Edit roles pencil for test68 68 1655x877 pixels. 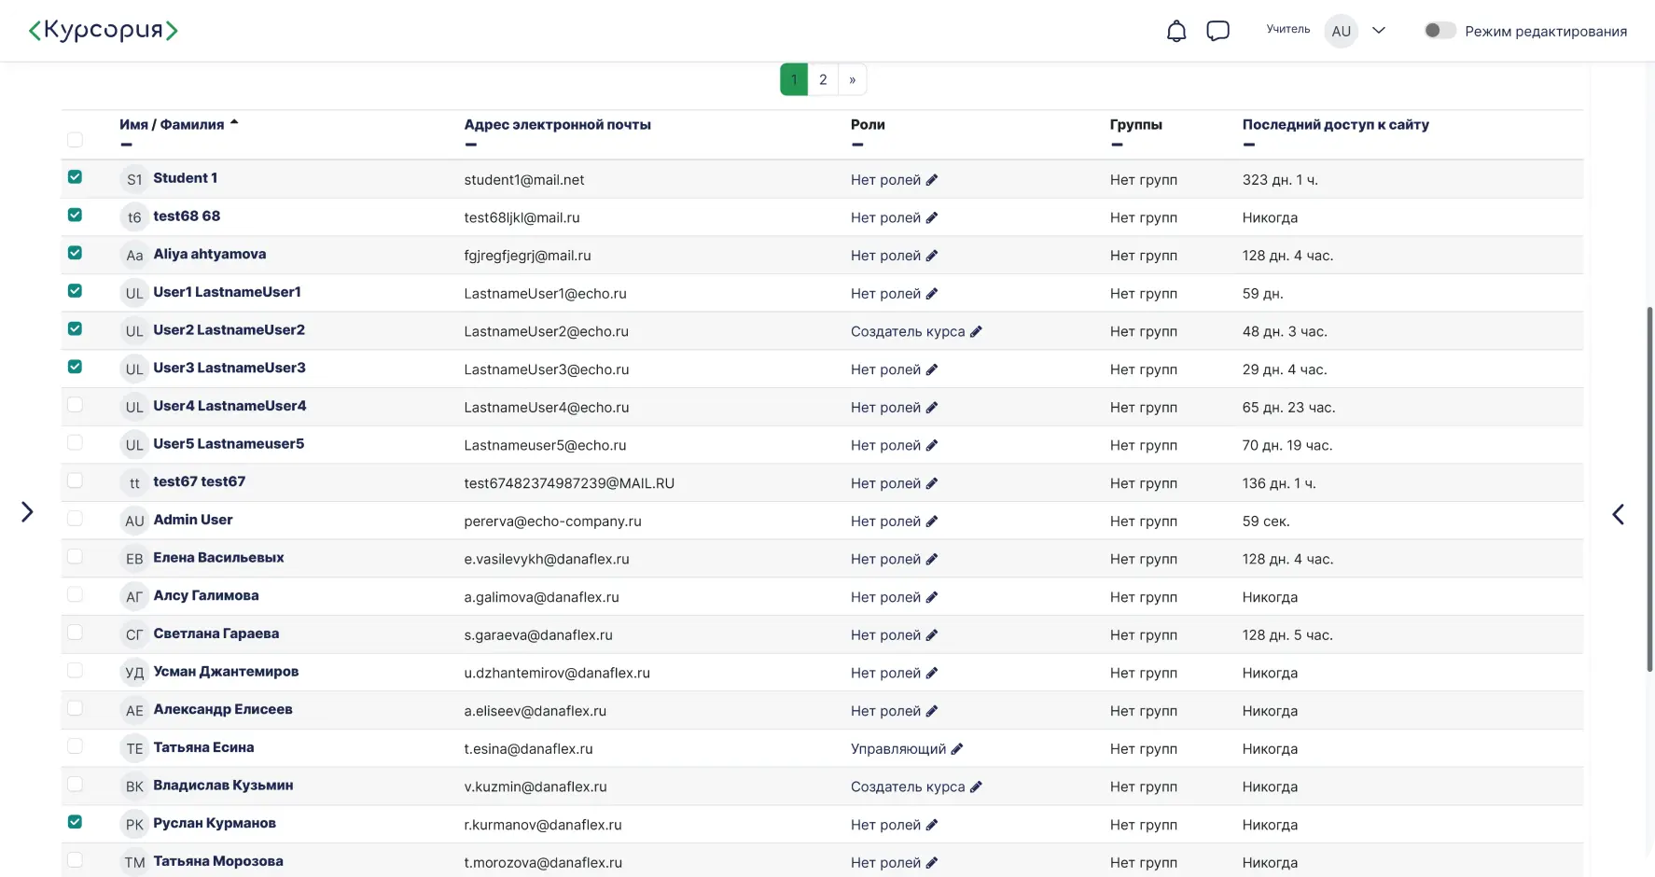click(x=932, y=218)
